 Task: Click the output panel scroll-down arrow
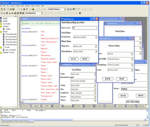coord(147,117)
